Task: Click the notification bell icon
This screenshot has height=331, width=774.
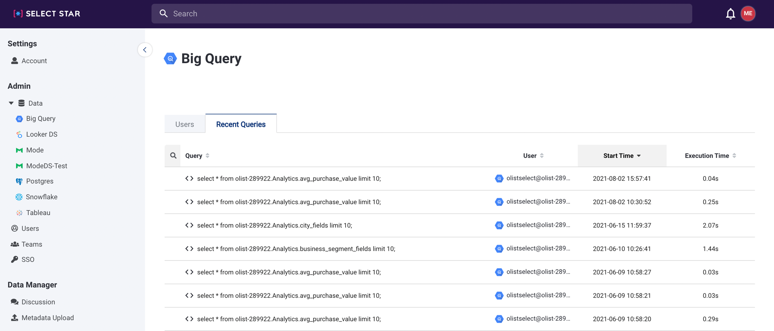Action: coord(730,14)
